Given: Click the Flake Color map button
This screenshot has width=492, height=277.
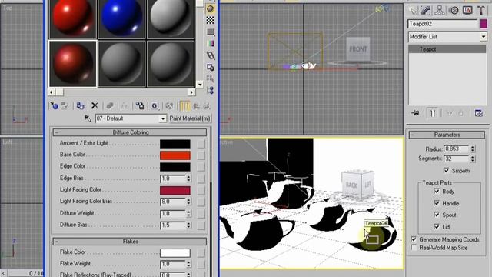Looking at the screenshot, I should 201,253.
